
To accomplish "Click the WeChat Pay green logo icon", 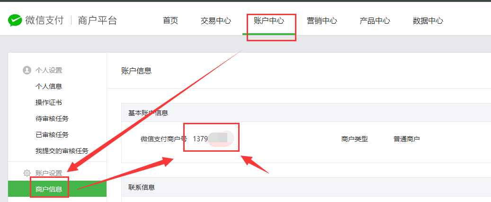I will coord(15,21).
